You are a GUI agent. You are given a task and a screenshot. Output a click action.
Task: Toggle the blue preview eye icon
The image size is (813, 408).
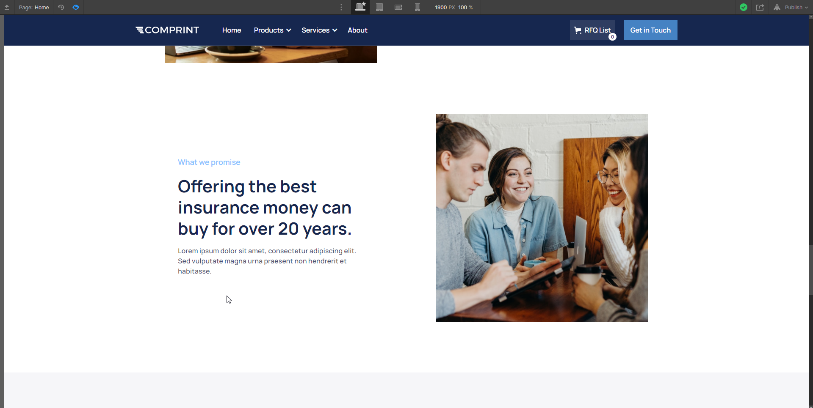coord(76,7)
